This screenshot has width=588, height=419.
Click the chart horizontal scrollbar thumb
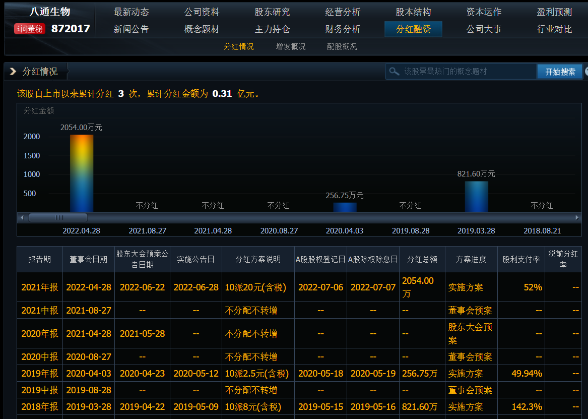tap(58, 217)
